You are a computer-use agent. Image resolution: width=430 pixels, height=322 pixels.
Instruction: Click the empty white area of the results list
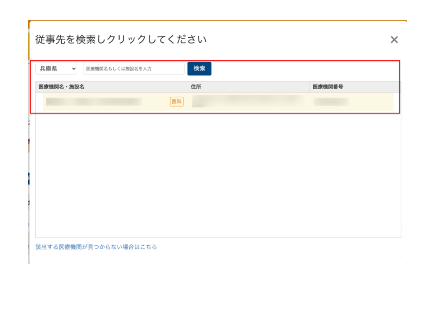(x=218, y=176)
